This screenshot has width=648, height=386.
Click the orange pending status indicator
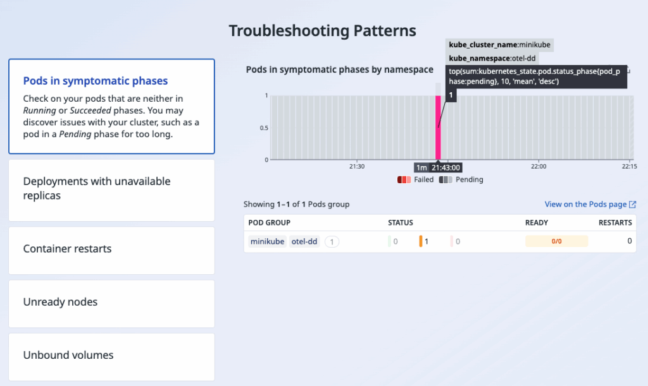pos(420,241)
